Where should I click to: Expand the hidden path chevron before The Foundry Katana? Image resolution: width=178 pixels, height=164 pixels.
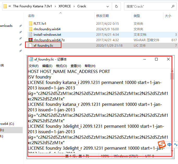pyautogui.click(x=10, y=6)
